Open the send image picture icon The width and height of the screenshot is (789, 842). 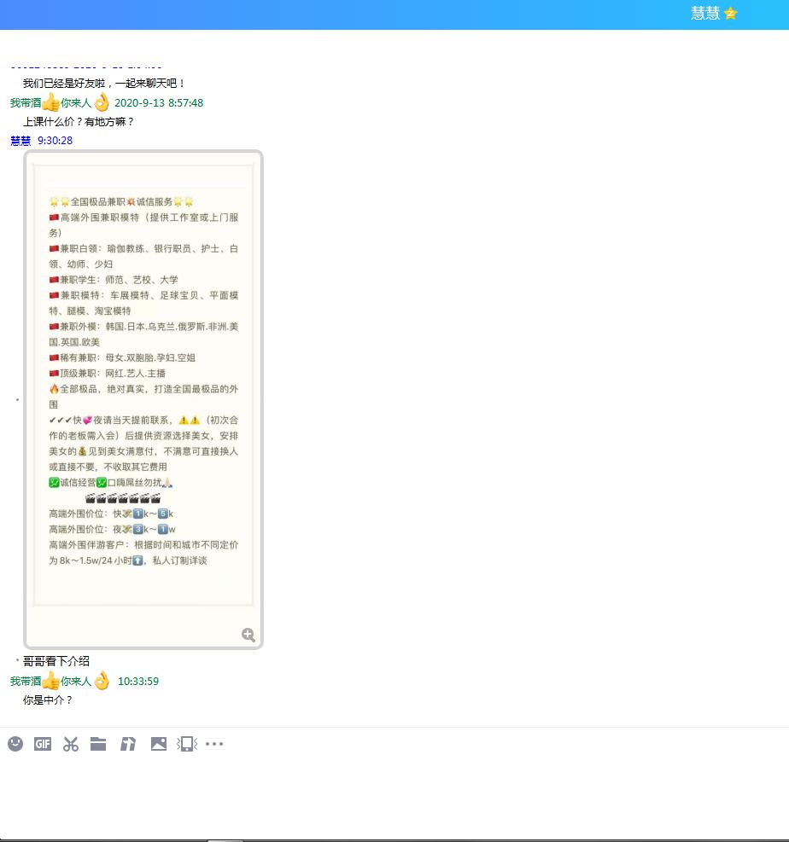[158, 743]
